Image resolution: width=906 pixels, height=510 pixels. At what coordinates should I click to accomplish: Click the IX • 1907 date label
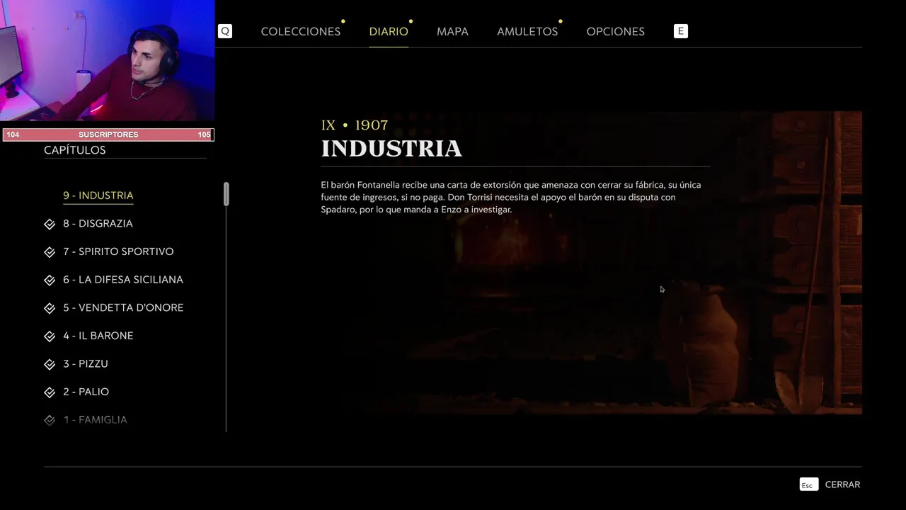(x=355, y=125)
